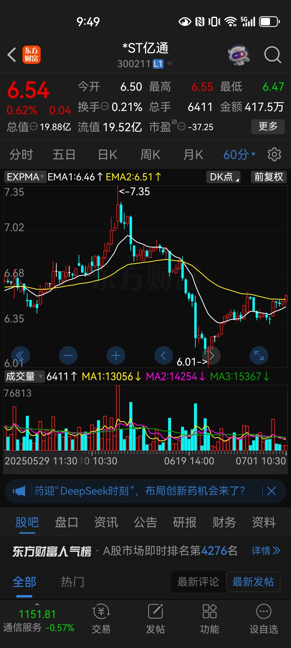Tap info icon next to 总值
This screenshot has height=648, width=291.
click(x=33, y=126)
